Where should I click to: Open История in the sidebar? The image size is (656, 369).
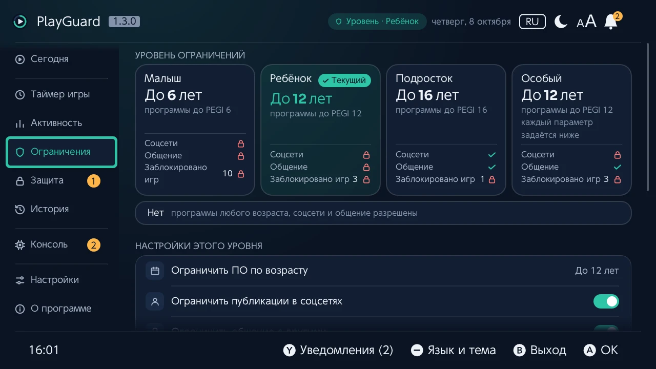click(61, 209)
